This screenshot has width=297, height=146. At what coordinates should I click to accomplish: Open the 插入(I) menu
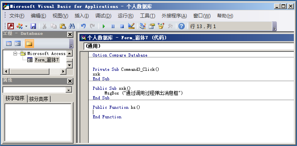click(81, 16)
